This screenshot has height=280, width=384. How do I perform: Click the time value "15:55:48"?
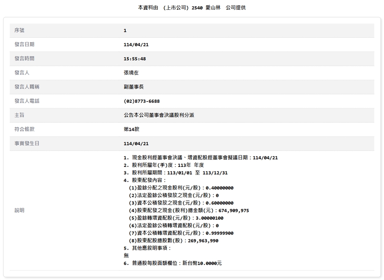[136, 58]
